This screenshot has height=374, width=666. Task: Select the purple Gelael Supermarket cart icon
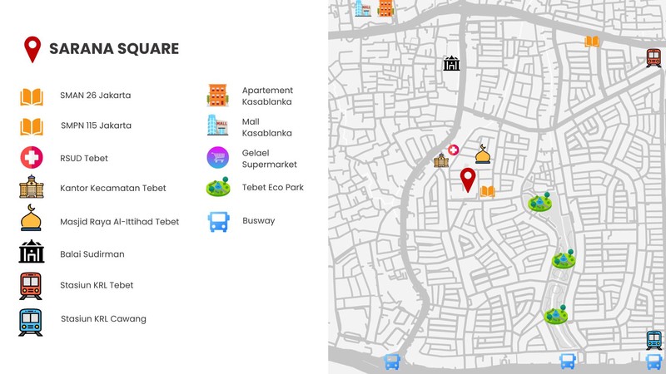click(218, 157)
